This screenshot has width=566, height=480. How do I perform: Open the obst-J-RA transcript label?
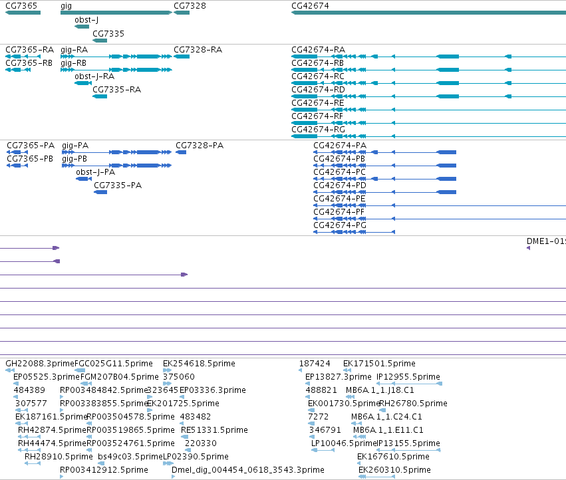tap(94, 76)
